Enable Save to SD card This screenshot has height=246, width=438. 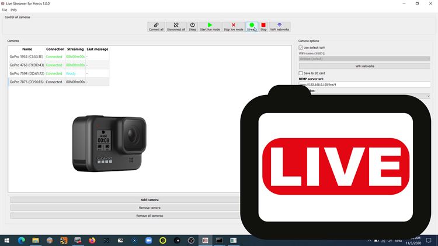[x=301, y=73]
